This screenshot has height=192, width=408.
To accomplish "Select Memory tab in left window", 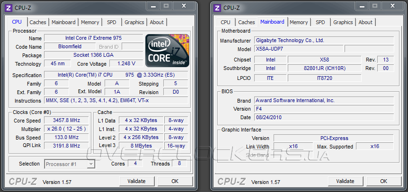I will [x=90, y=22].
